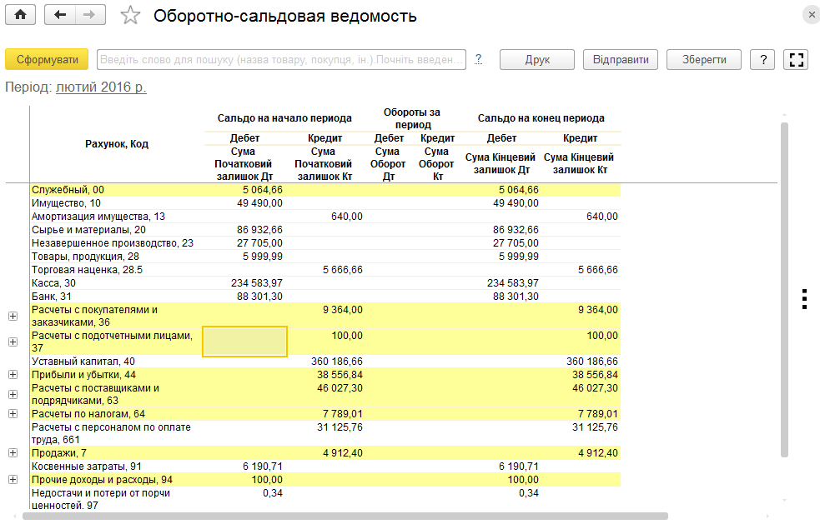Click opening credit value 38 556,84
This screenshot has height=524, width=820.
pyautogui.click(x=340, y=375)
